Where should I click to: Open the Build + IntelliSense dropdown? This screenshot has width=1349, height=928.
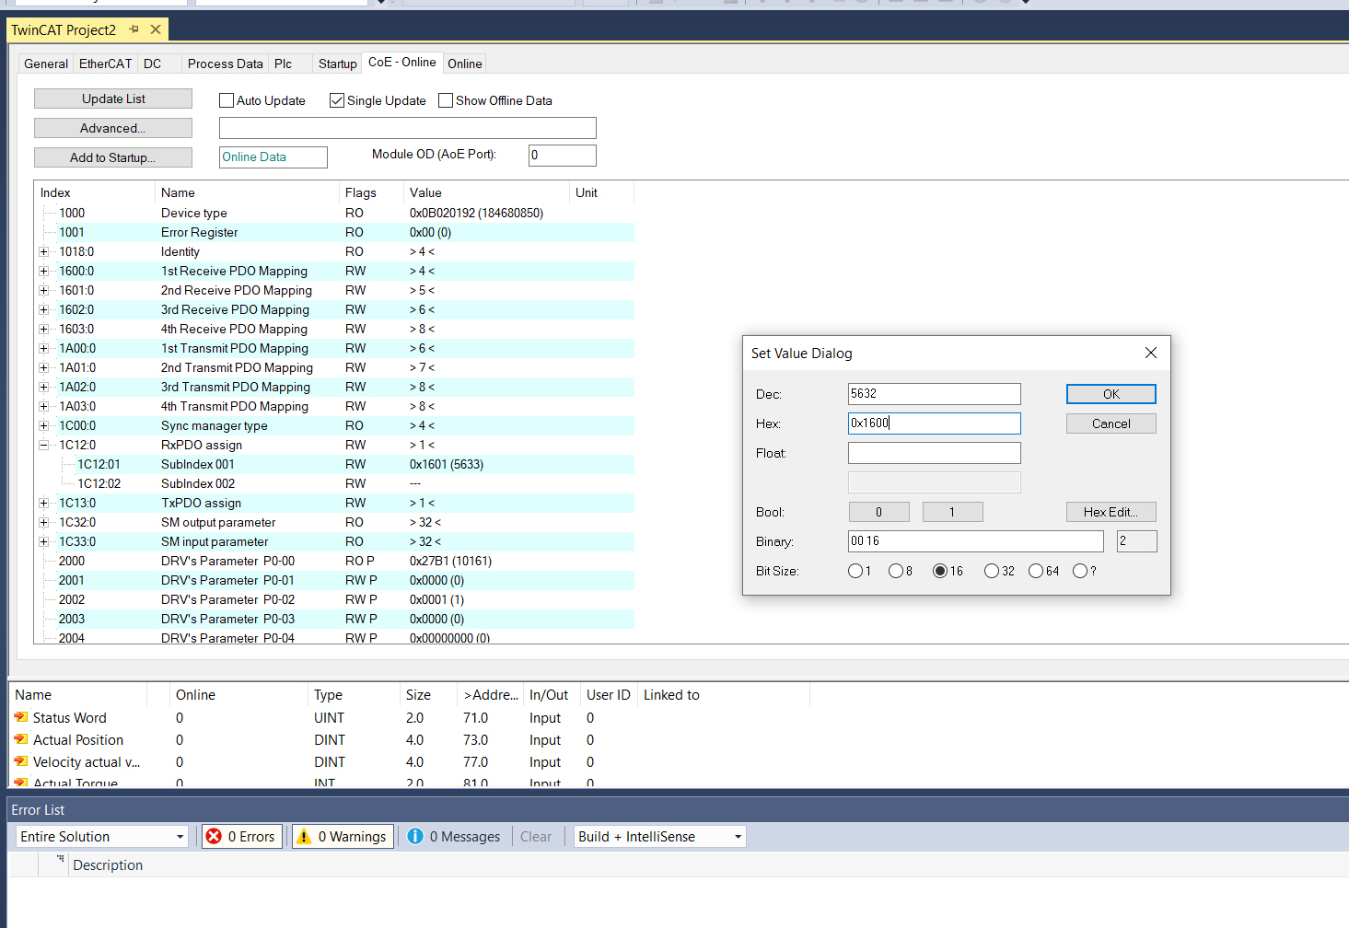pyautogui.click(x=659, y=836)
